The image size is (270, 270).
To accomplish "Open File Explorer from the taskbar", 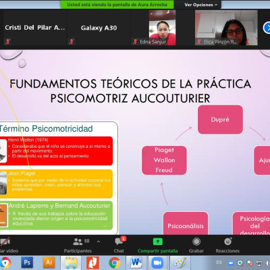I will click(71, 263).
